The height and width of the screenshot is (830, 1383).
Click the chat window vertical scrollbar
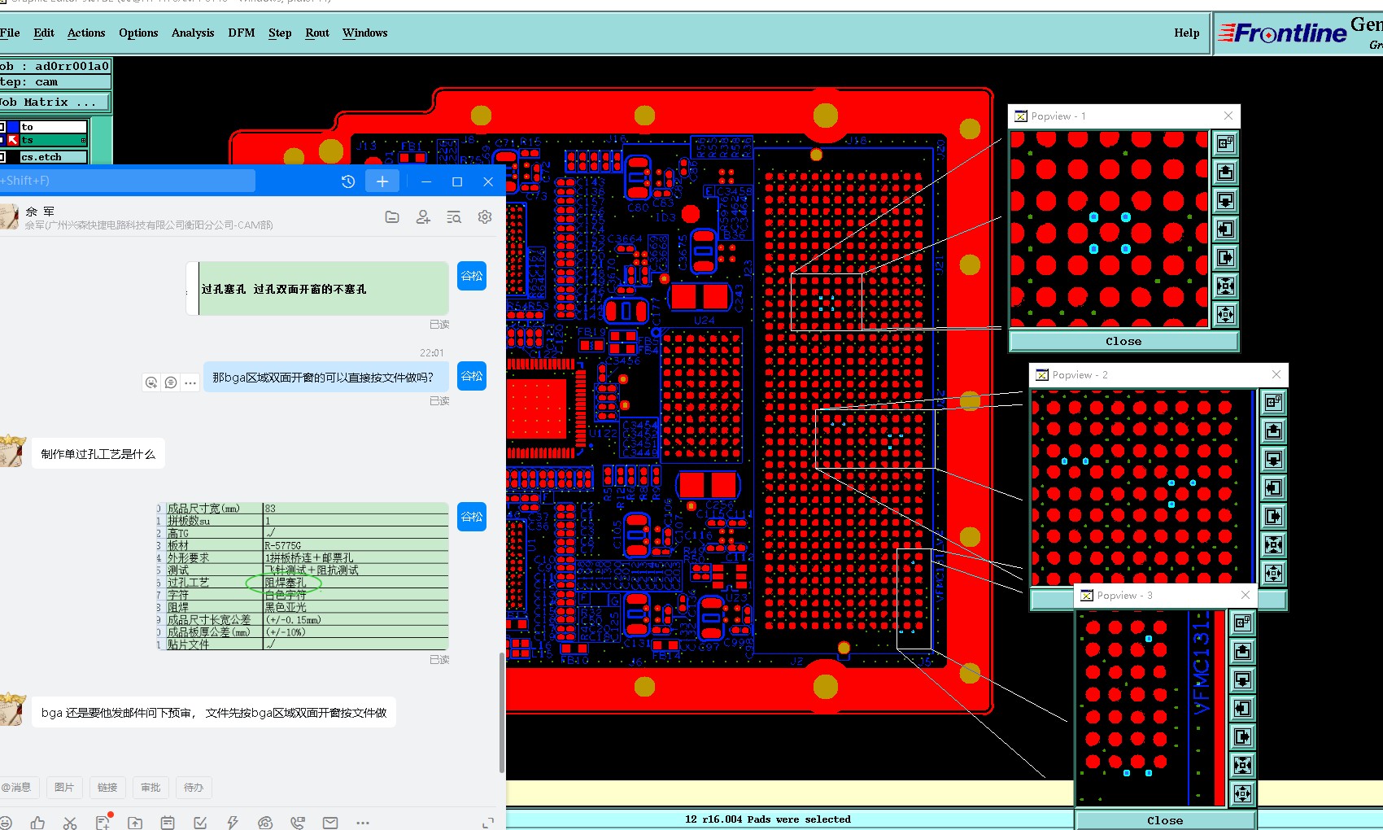[x=501, y=713]
